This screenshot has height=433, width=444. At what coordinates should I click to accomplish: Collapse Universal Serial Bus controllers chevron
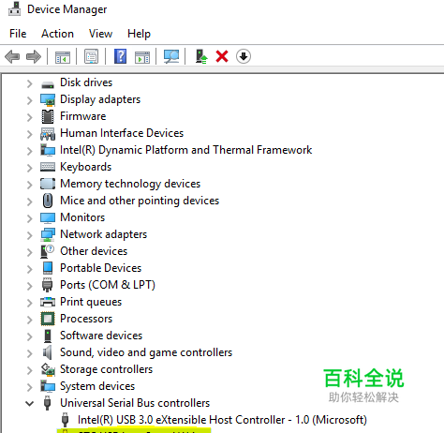pyautogui.click(x=29, y=404)
